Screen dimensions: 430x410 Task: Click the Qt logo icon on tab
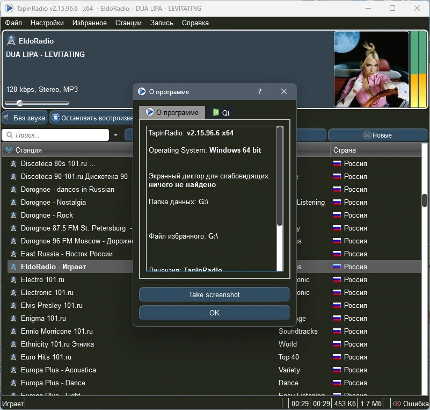216,112
